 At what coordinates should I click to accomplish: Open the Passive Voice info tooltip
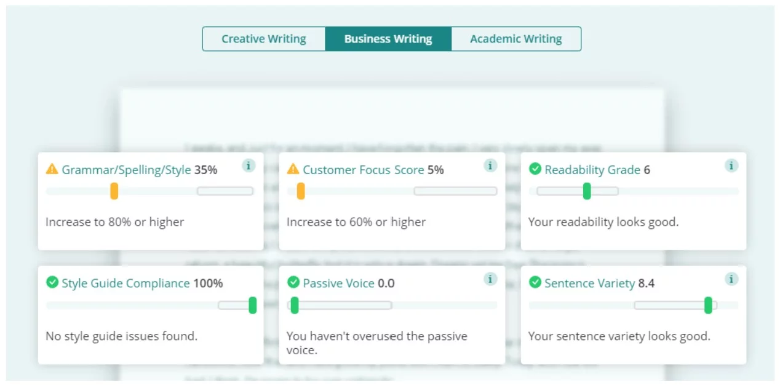click(490, 279)
